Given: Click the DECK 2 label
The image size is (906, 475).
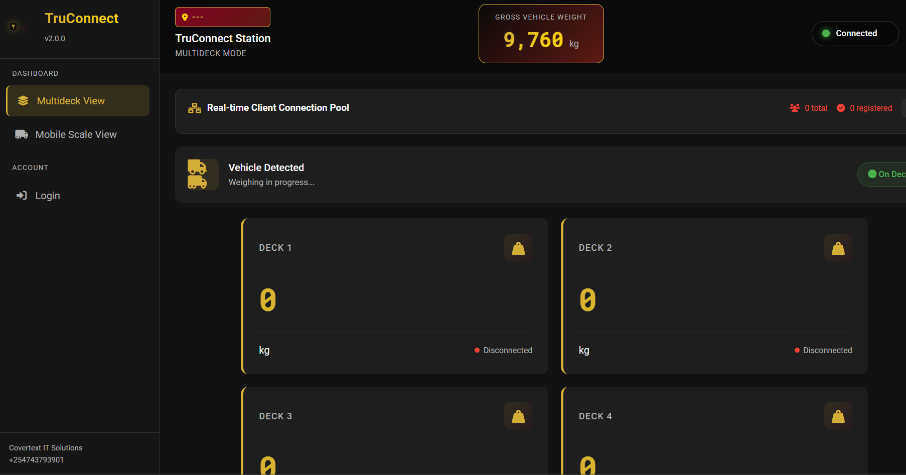Looking at the screenshot, I should pyautogui.click(x=595, y=248).
